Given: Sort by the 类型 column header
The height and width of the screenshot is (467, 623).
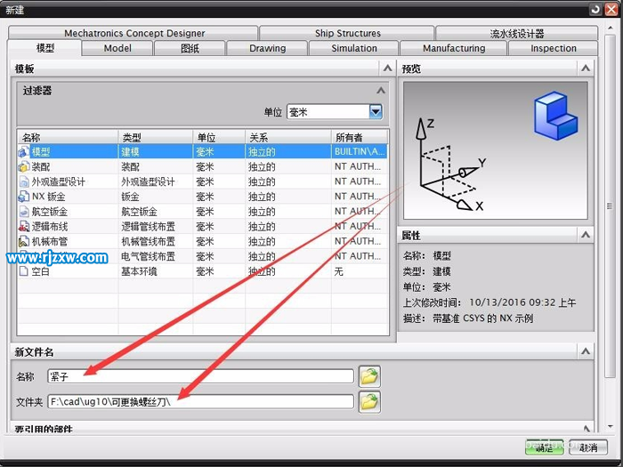Looking at the screenshot, I should click(156, 137).
